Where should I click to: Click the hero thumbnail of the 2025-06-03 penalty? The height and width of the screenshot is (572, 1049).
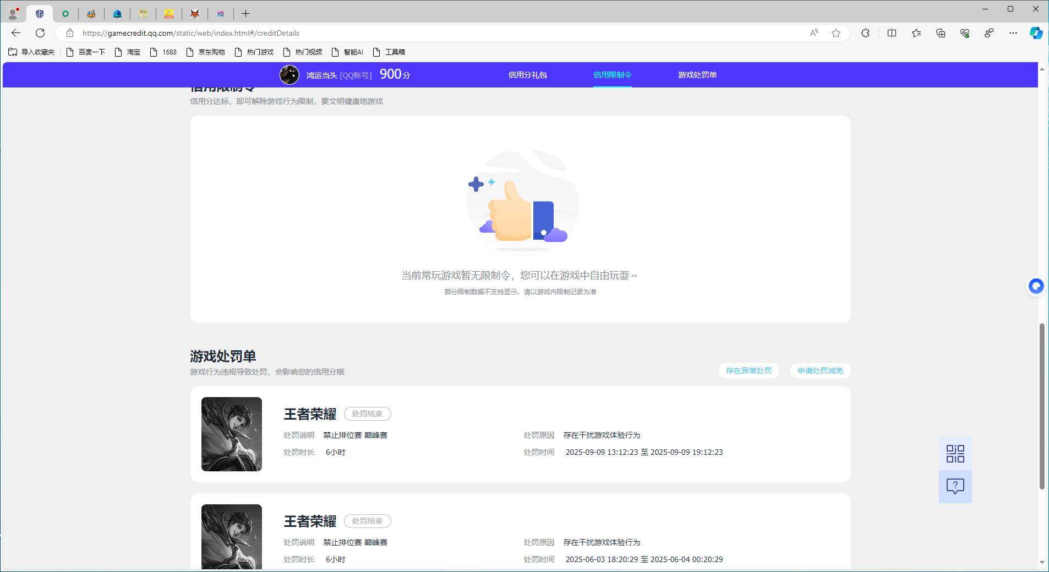pyautogui.click(x=232, y=537)
